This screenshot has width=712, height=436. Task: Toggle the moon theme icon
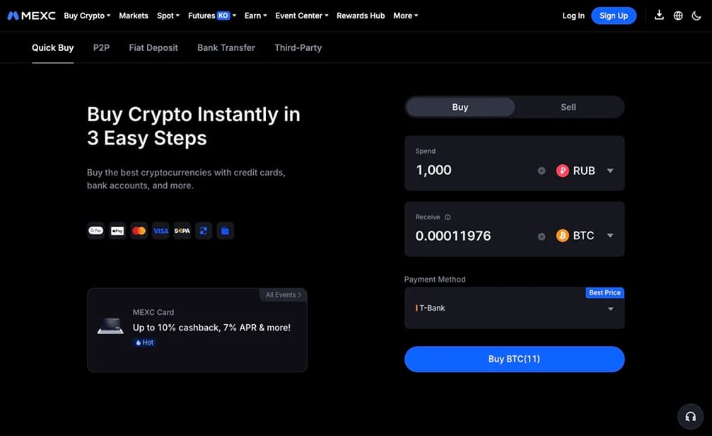tap(696, 16)
